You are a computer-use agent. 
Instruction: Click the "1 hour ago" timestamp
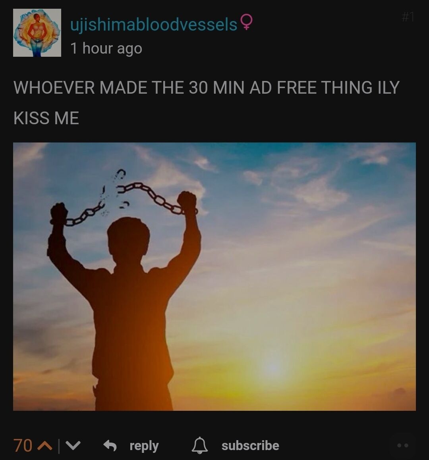[x=106, y=48]
